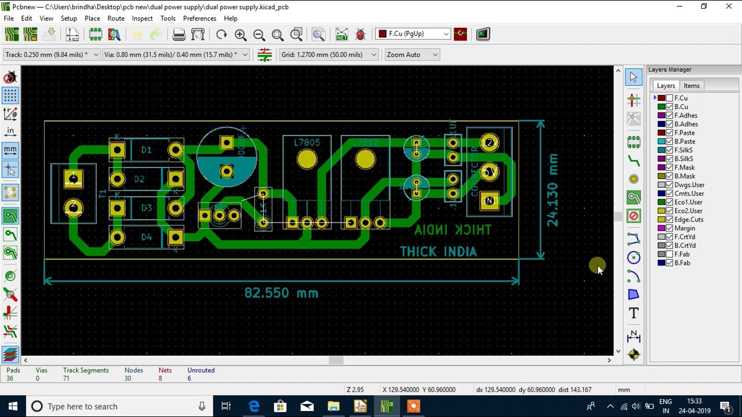
Task: Open the notification center icon
Action: pyautogui.click(x=725, y=407)
